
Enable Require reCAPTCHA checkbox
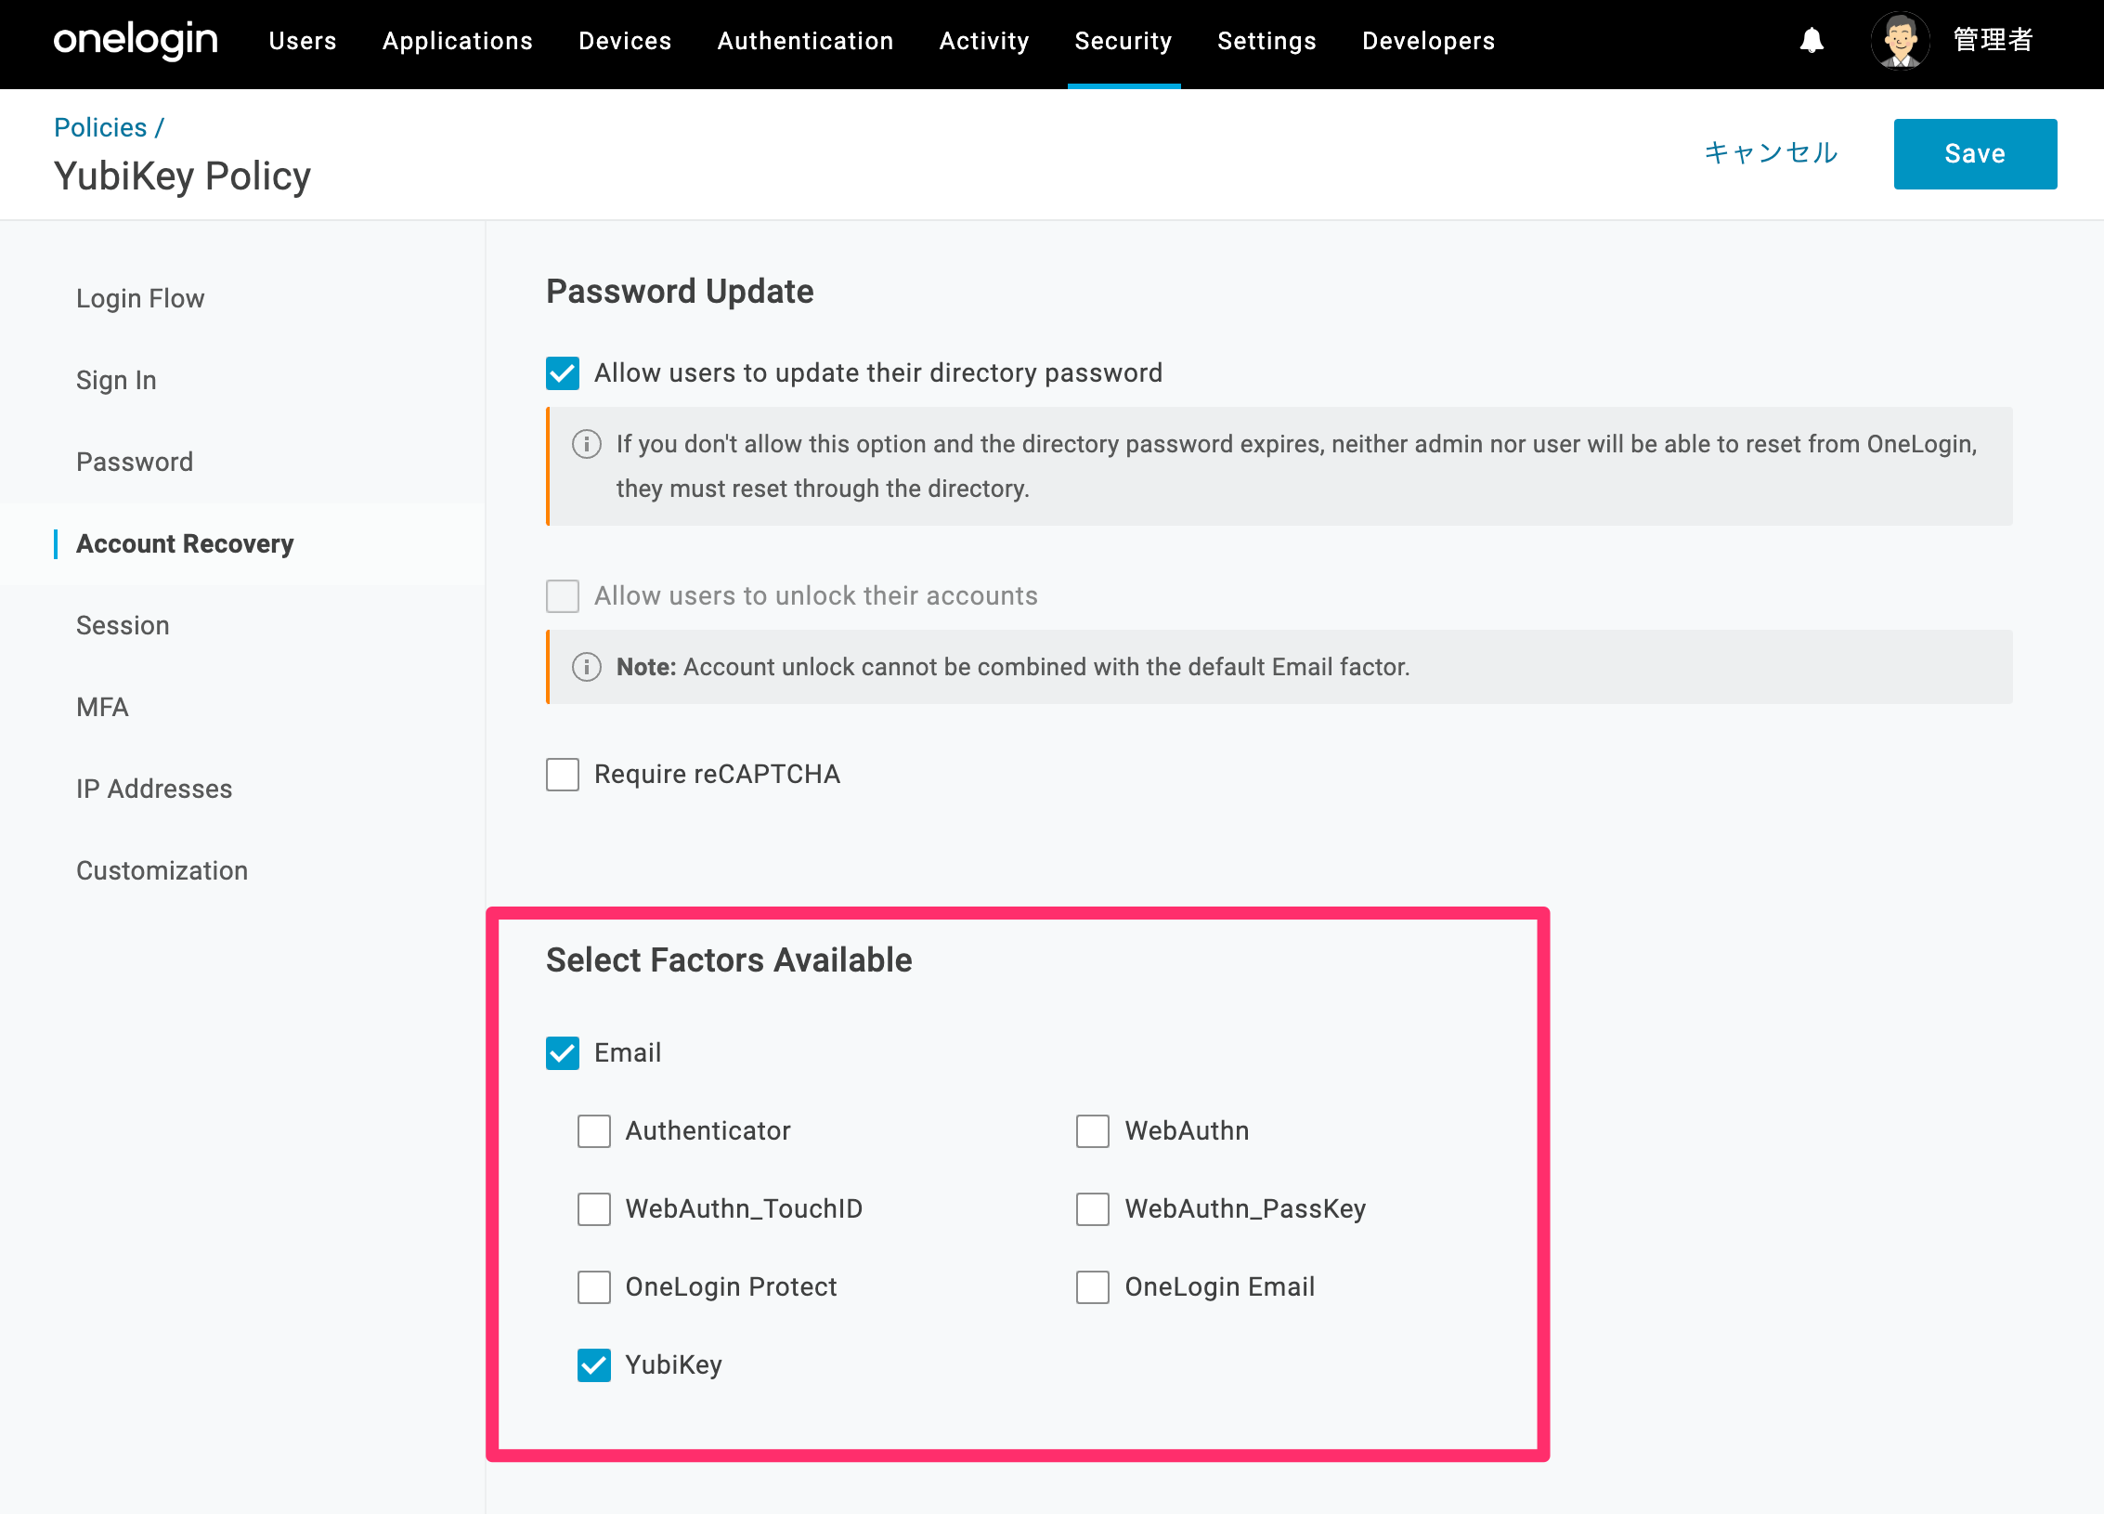(x=563, y=775)
